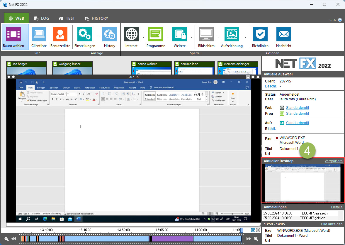Switch to the LOG tab

click(x=42, y=18)
